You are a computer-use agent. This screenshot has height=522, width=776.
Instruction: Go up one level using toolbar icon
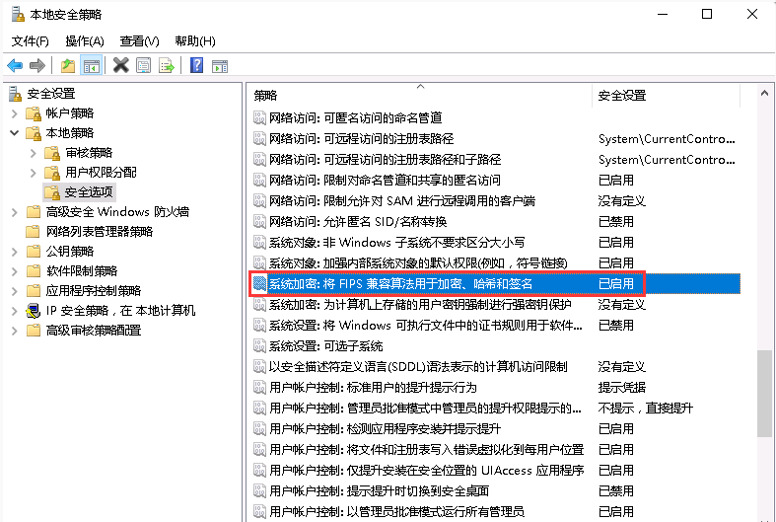coord(67,65)
